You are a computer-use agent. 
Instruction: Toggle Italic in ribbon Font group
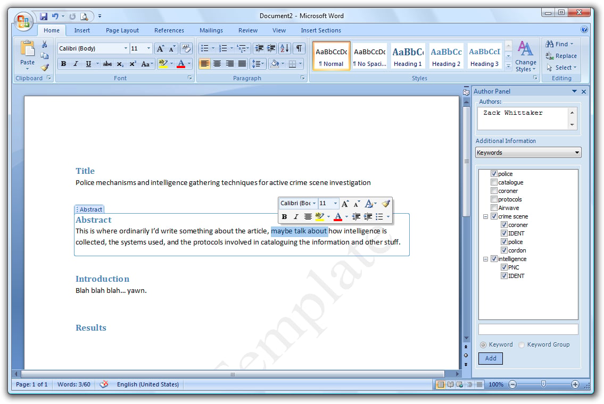[x=76, y=64]
